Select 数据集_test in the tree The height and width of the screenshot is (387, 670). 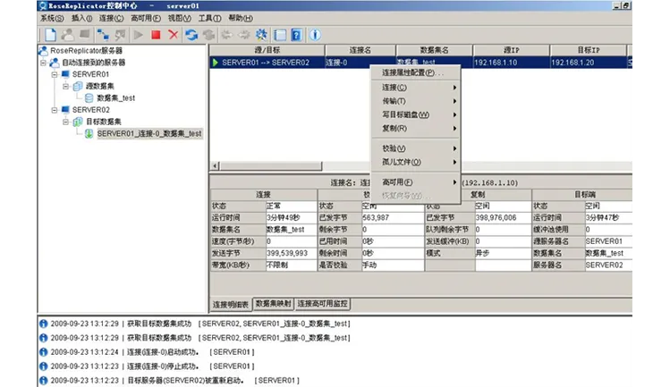click(115, 97)
